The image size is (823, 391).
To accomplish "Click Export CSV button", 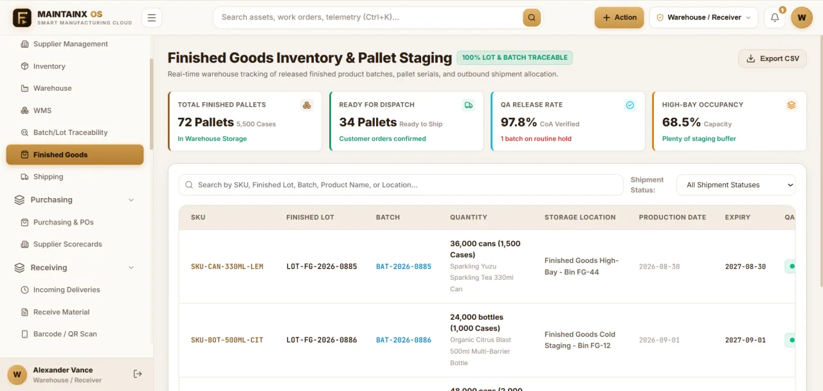I will coord(772,59).
